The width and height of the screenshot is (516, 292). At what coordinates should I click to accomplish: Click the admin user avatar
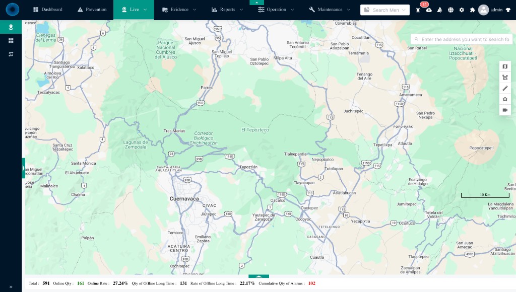click(483, 10)
